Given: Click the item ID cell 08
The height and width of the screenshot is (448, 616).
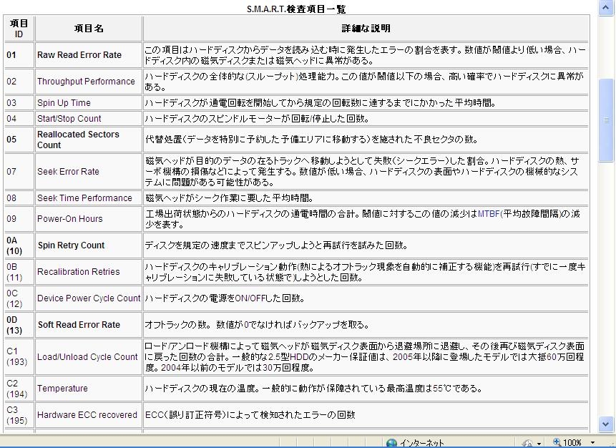Looking at the screenshot, I should 19,198.
